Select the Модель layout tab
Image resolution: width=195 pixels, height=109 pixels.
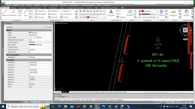65,92
